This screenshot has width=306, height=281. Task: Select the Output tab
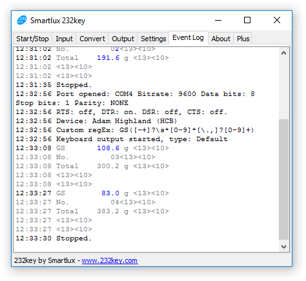[123, 39]
